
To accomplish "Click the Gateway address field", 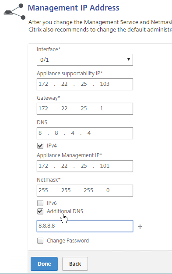I will (85, 109).
